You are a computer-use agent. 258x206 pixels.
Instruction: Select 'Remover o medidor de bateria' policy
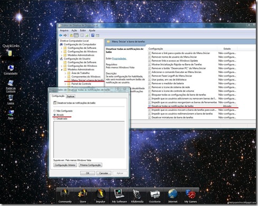[193, 84]
